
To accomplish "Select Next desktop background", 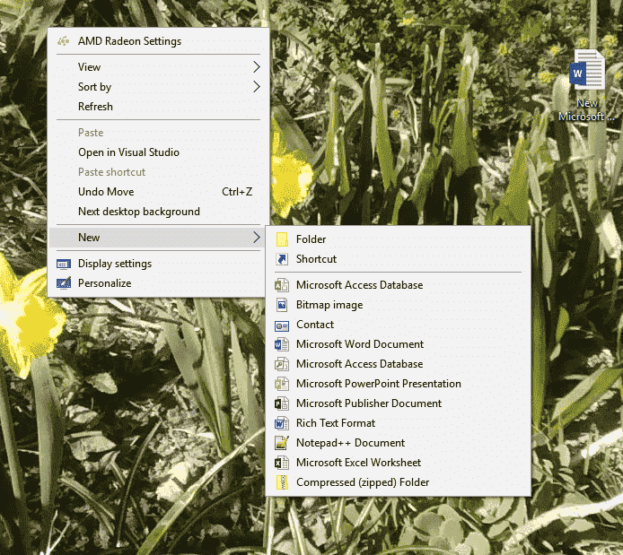I will pyautogui.click(x=158, y=212).
